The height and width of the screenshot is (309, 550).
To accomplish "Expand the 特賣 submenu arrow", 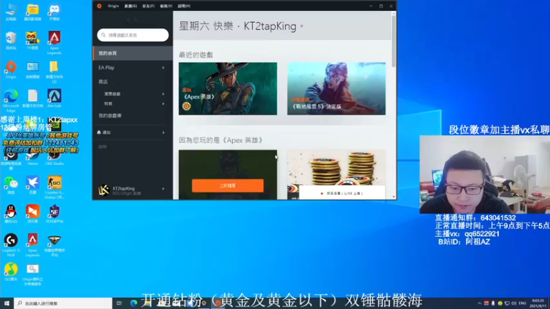I will point(163,104).
